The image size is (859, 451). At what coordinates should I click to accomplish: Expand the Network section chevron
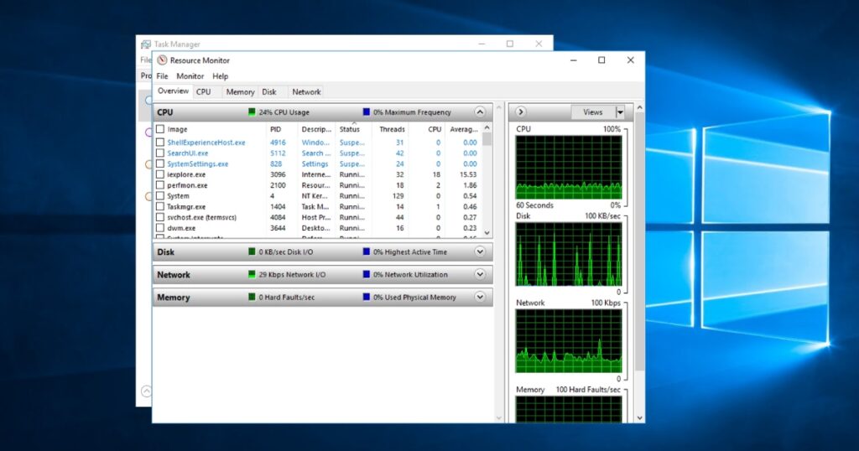pyautogui.click(x=480, y=274)
